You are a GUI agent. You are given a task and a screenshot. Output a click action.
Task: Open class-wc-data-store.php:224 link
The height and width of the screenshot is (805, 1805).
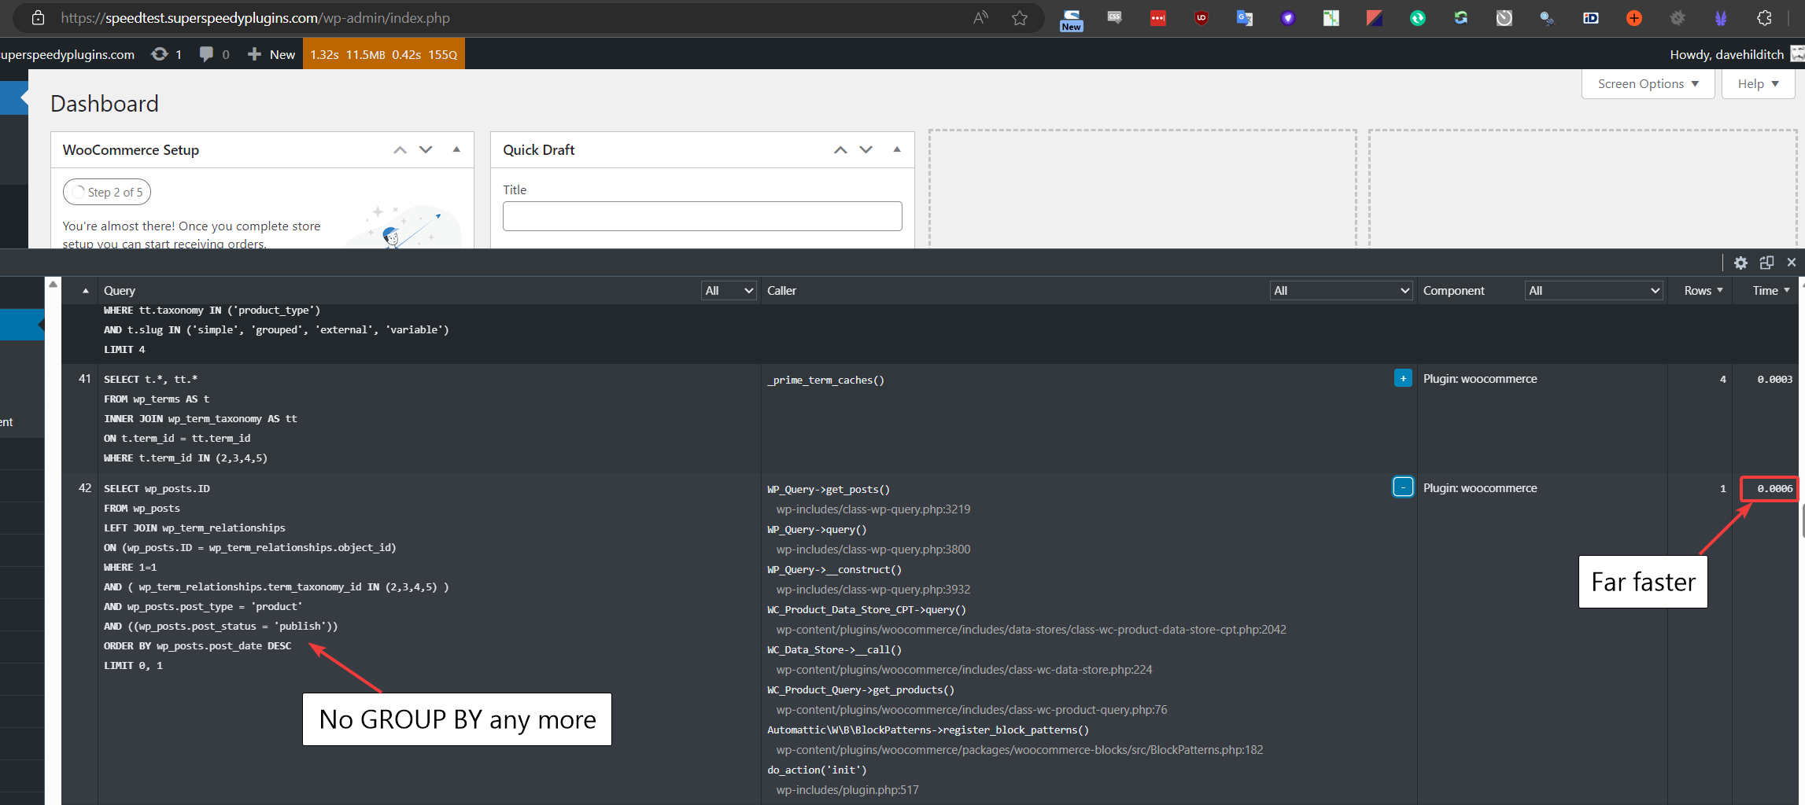964,670
